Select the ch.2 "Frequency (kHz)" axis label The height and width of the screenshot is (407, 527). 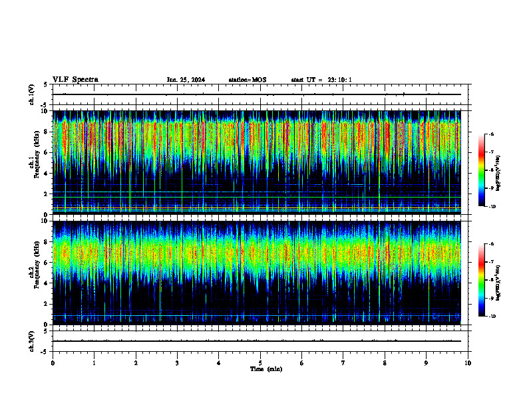(37, 264)
